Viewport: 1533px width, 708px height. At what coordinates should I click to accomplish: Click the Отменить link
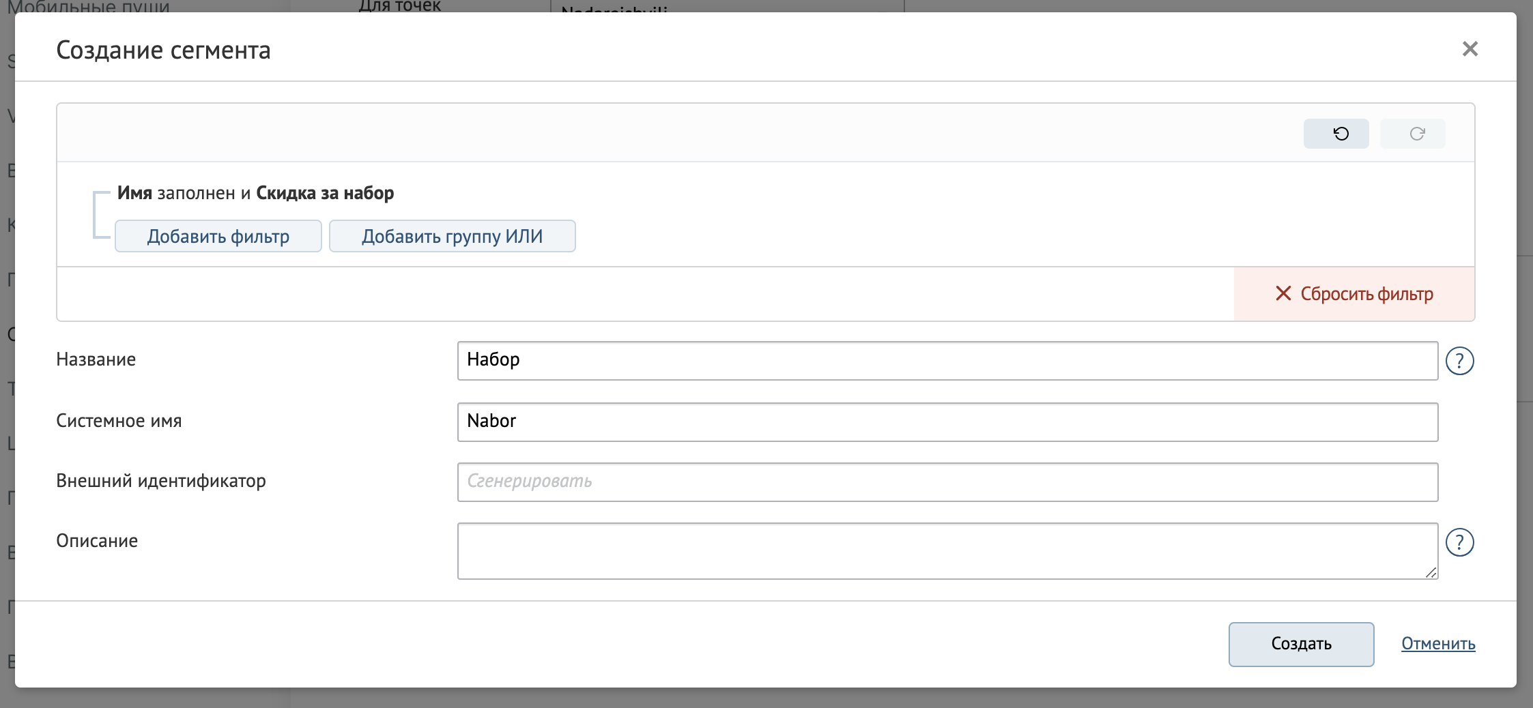click(x=1438, y=644)
